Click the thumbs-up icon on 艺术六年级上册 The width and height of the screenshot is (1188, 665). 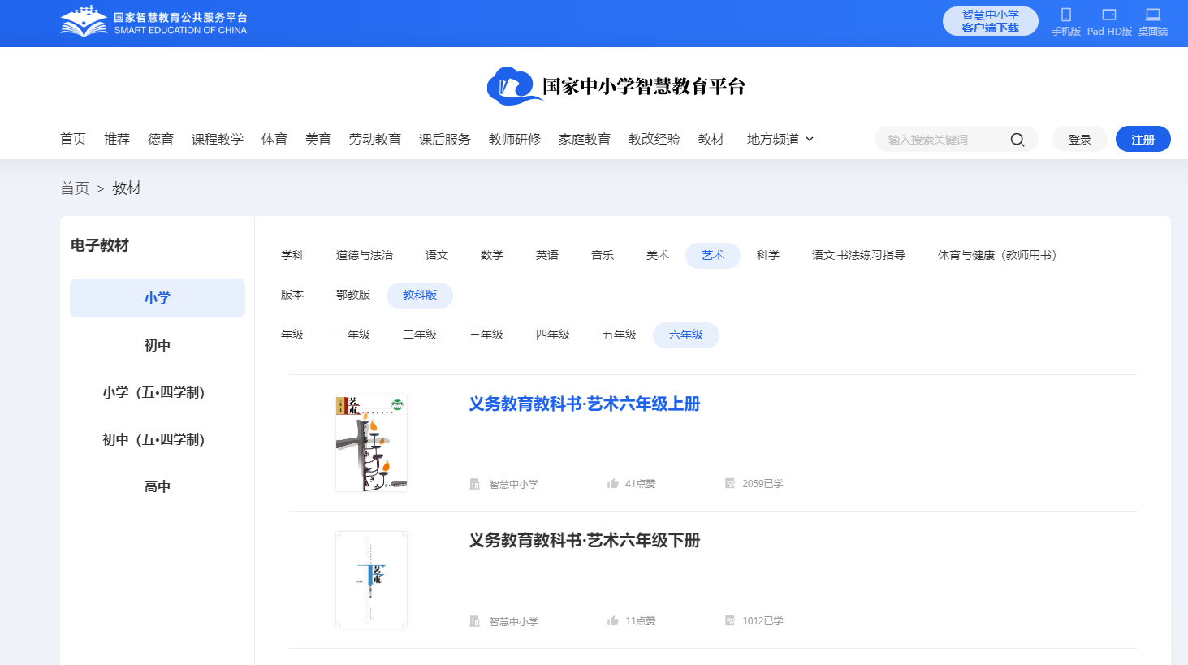pyautogui.click(x=613, y=482)
